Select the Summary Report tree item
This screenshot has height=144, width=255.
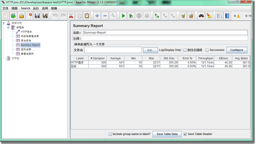30,45
